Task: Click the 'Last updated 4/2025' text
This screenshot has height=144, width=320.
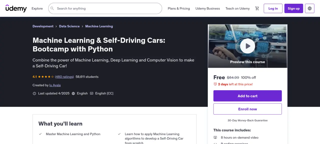Action: click(54, 93)
